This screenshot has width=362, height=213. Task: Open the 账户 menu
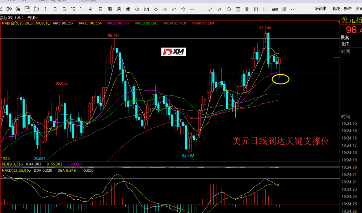(348, 9)
